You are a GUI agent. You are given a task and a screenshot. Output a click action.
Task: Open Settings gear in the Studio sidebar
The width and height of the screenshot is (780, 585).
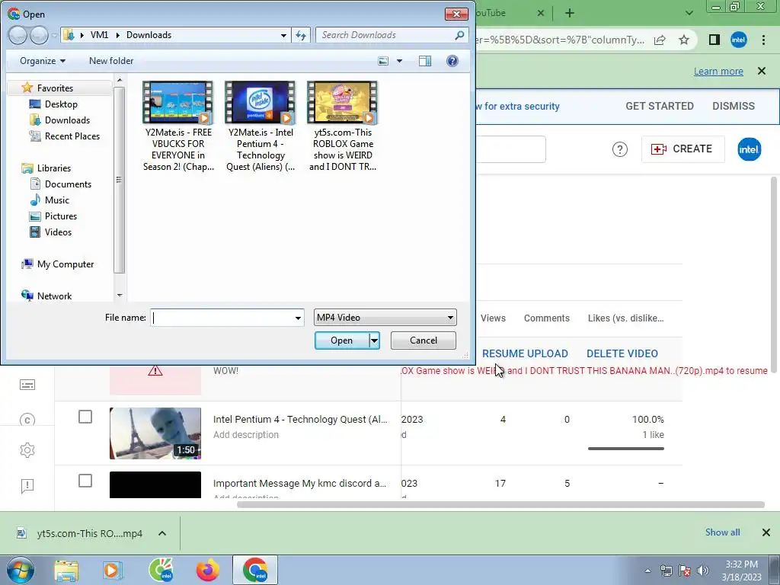27,450
